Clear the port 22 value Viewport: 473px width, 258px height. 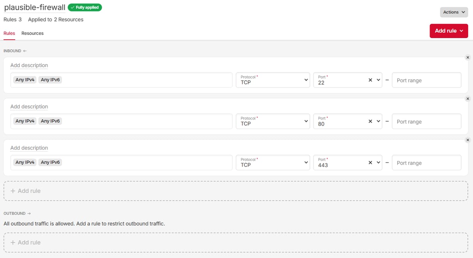(x=369, y=80)
